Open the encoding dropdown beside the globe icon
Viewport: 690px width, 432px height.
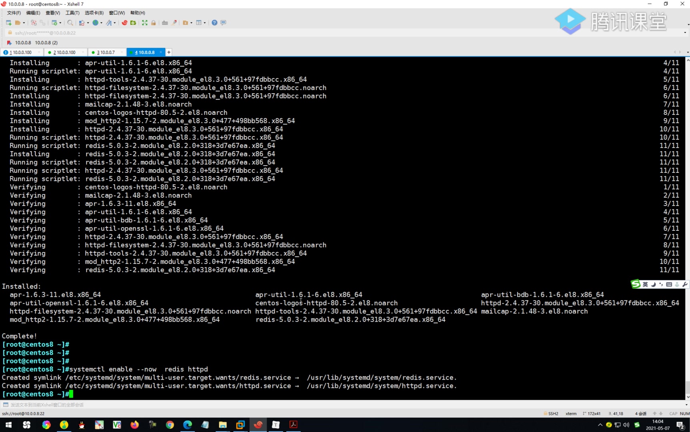[100, 23]
